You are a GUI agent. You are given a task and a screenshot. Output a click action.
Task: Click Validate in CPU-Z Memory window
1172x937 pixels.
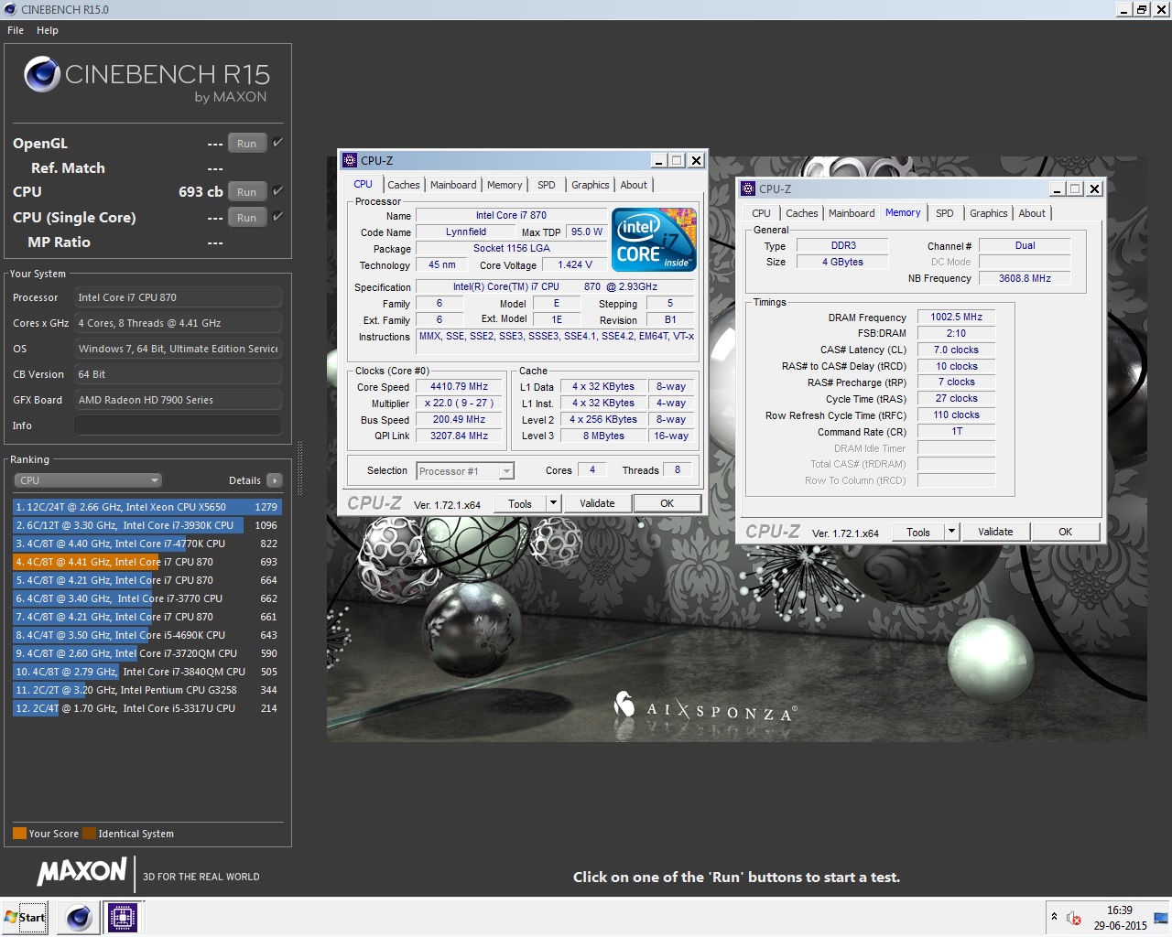995,532
